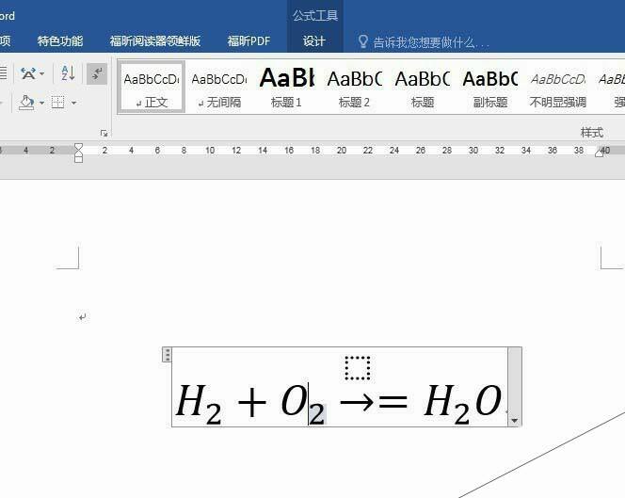Click the shading paint bucket icon

26,103
